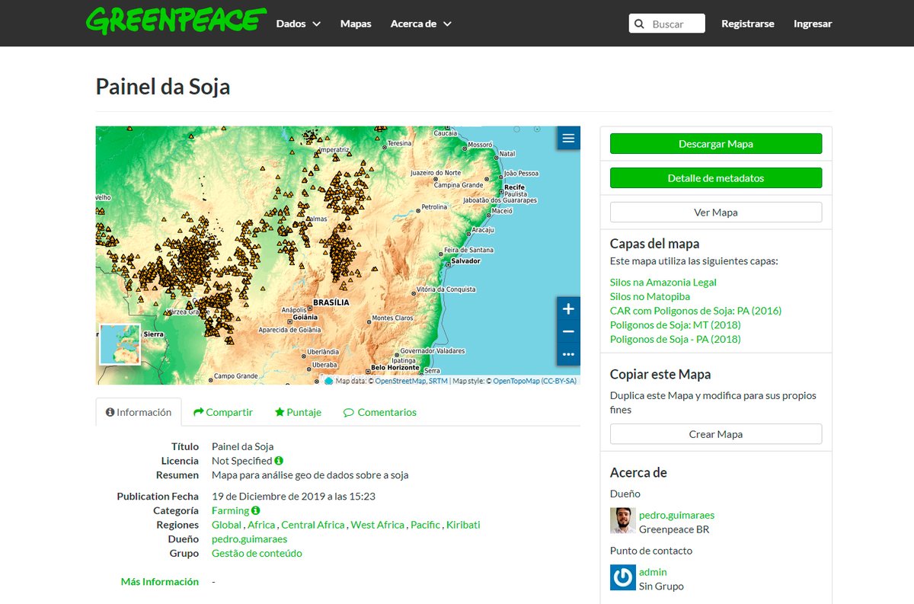Click the search magnifier icon
914x604 pixels.
640,24
